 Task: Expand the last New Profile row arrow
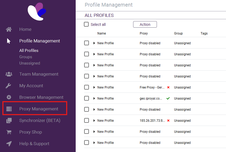[x=94, y=143]
